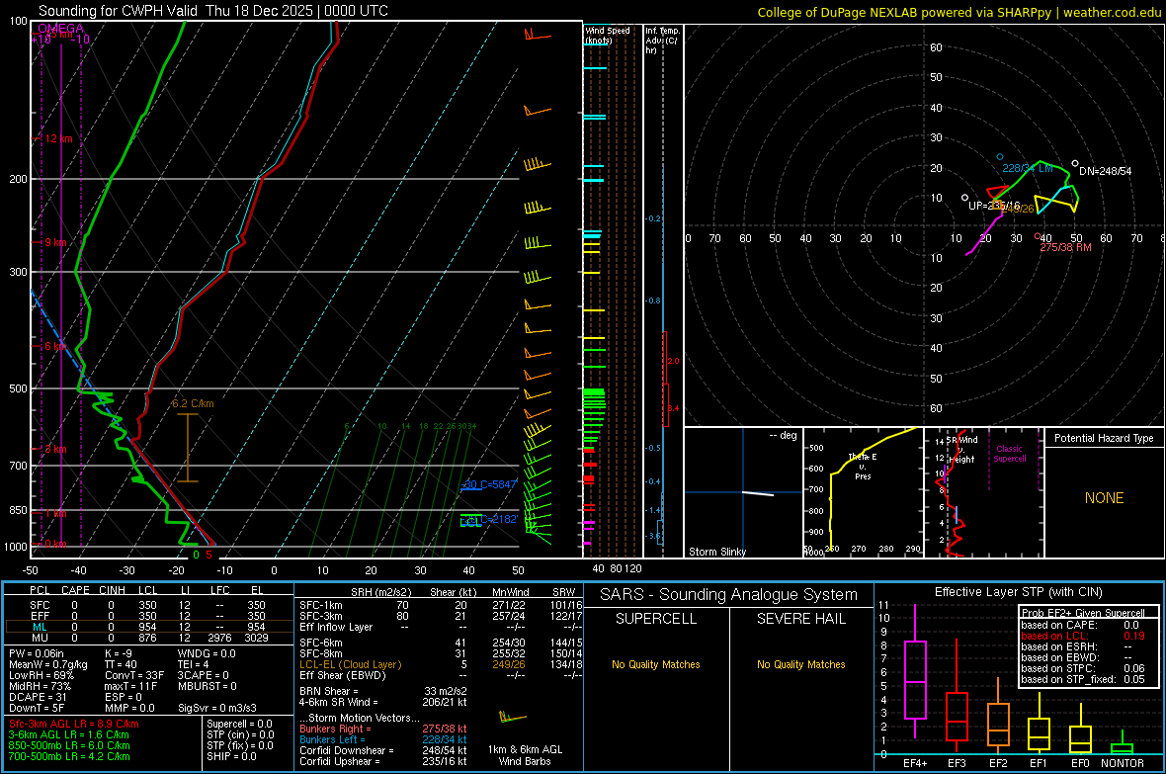The height and width of the screenshot is (774, 1166).
Task: Click the SigSvr = 0 m3/s3 value
Action: pyautogui.click(x=217, y=708)
